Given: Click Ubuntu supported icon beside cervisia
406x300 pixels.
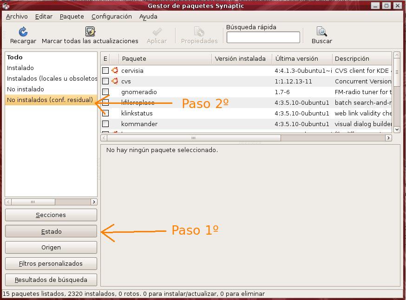Looking at the screenshot, I should click(x=115, y=70).
